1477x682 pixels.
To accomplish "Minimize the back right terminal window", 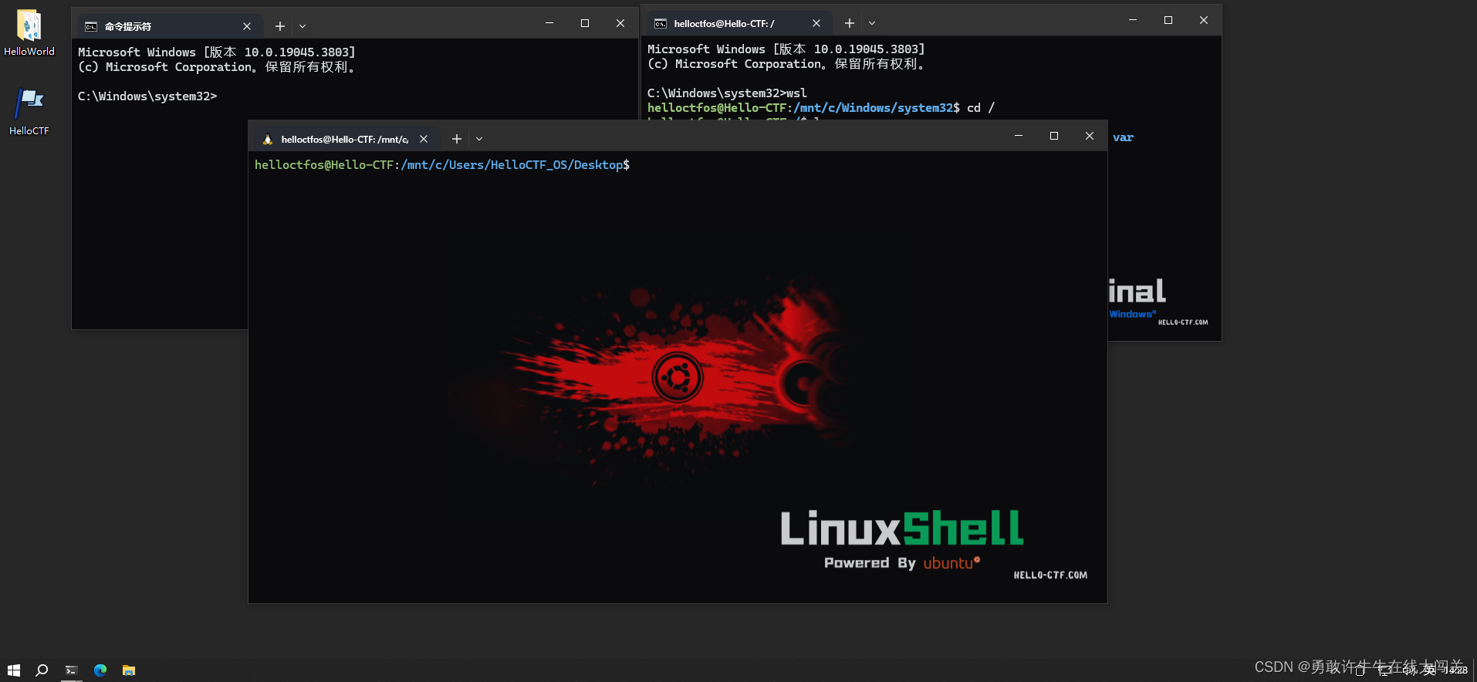I will pos(1133,20).
